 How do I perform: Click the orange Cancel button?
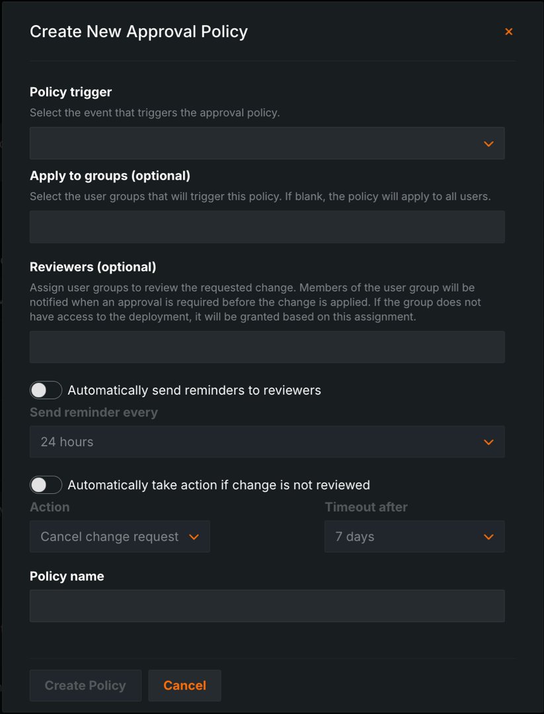click(x=184, y=686)
